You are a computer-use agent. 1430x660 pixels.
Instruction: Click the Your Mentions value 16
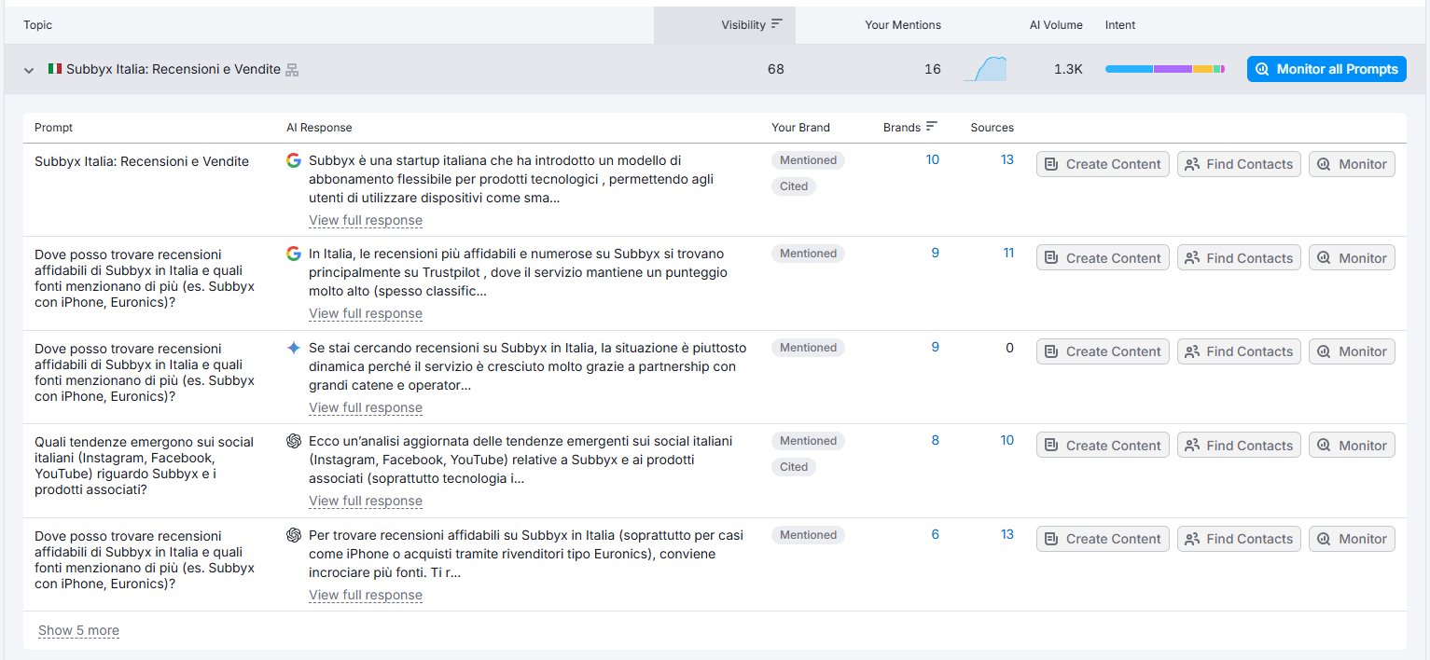pos(933,70)
